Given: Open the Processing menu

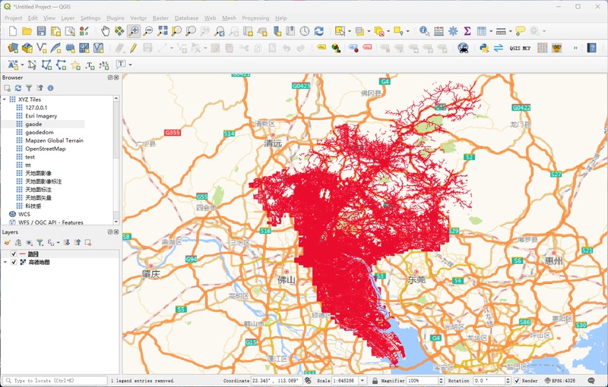Looking at the screenshot, I should [x=255, y=17].
